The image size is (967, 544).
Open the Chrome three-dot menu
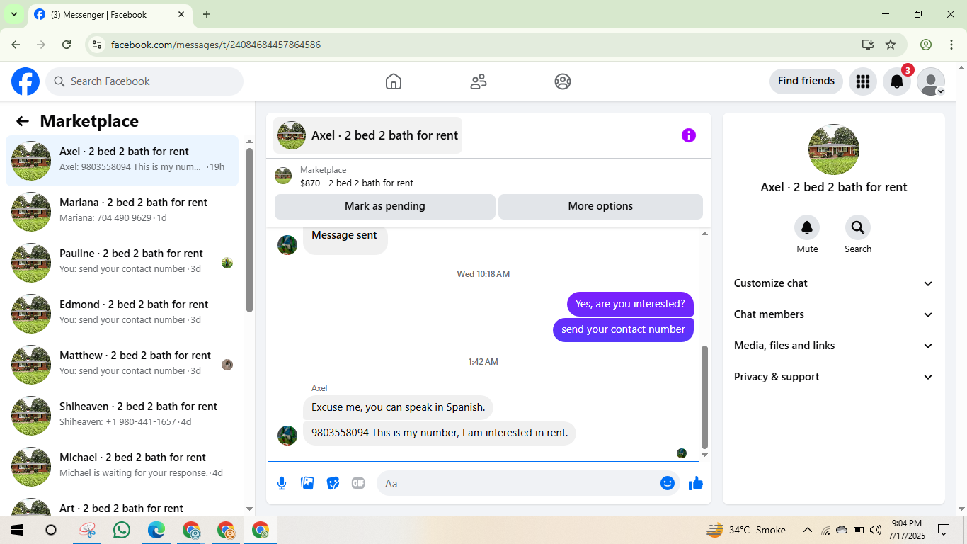951,45
